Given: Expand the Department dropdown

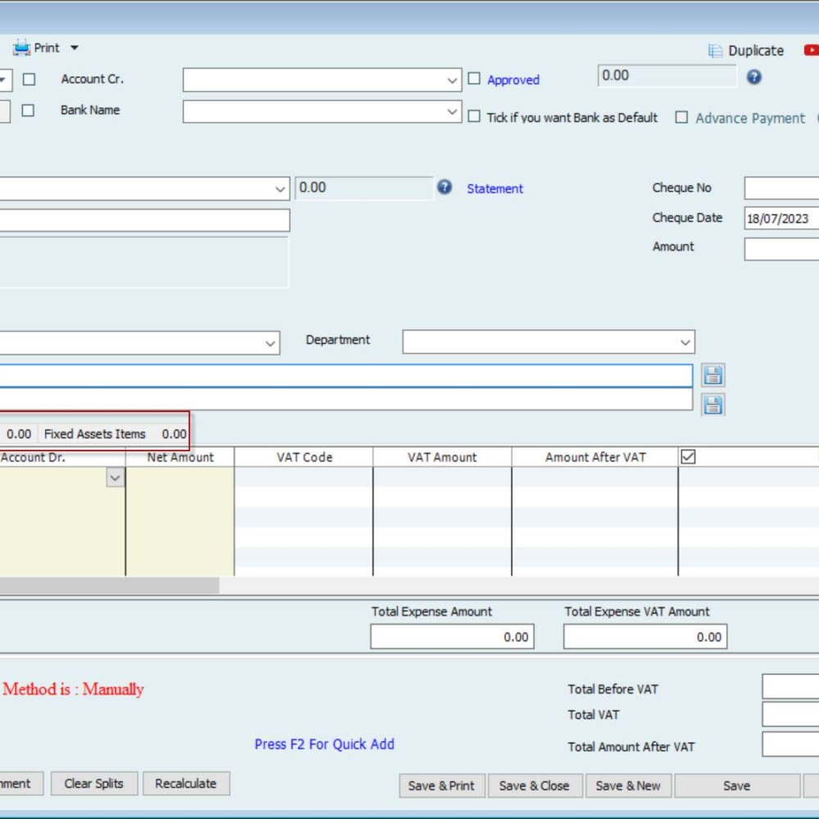Looking at the screenshot, I should pos(685,342).
